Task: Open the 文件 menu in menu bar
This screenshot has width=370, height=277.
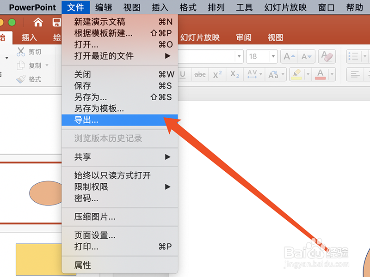Action: click(x=75, y=7)
